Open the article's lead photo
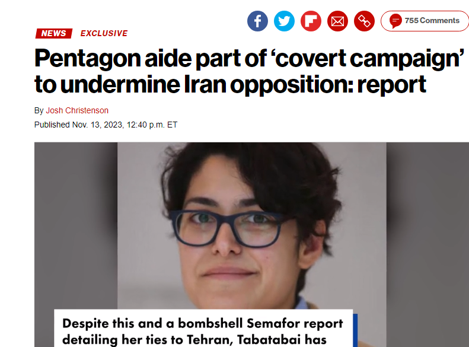Image resolution: width=469 pixels, height=347 pixels. tap(251, 226)
